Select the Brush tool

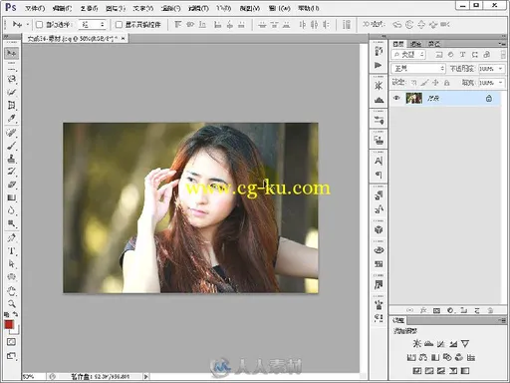pos(11,146)
